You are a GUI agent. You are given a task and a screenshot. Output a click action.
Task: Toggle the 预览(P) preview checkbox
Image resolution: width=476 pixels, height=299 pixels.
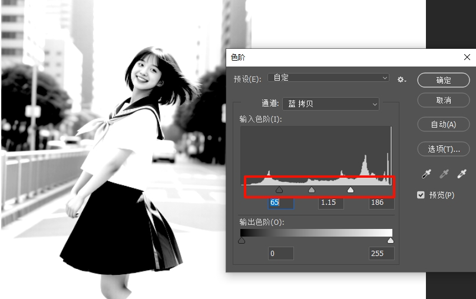421,195
